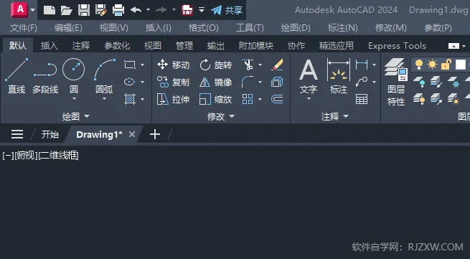The height and width of the screenshot is (259, 470).
Task: Switch to the 参数化 ribbon tab
Action: click(117, 46)
